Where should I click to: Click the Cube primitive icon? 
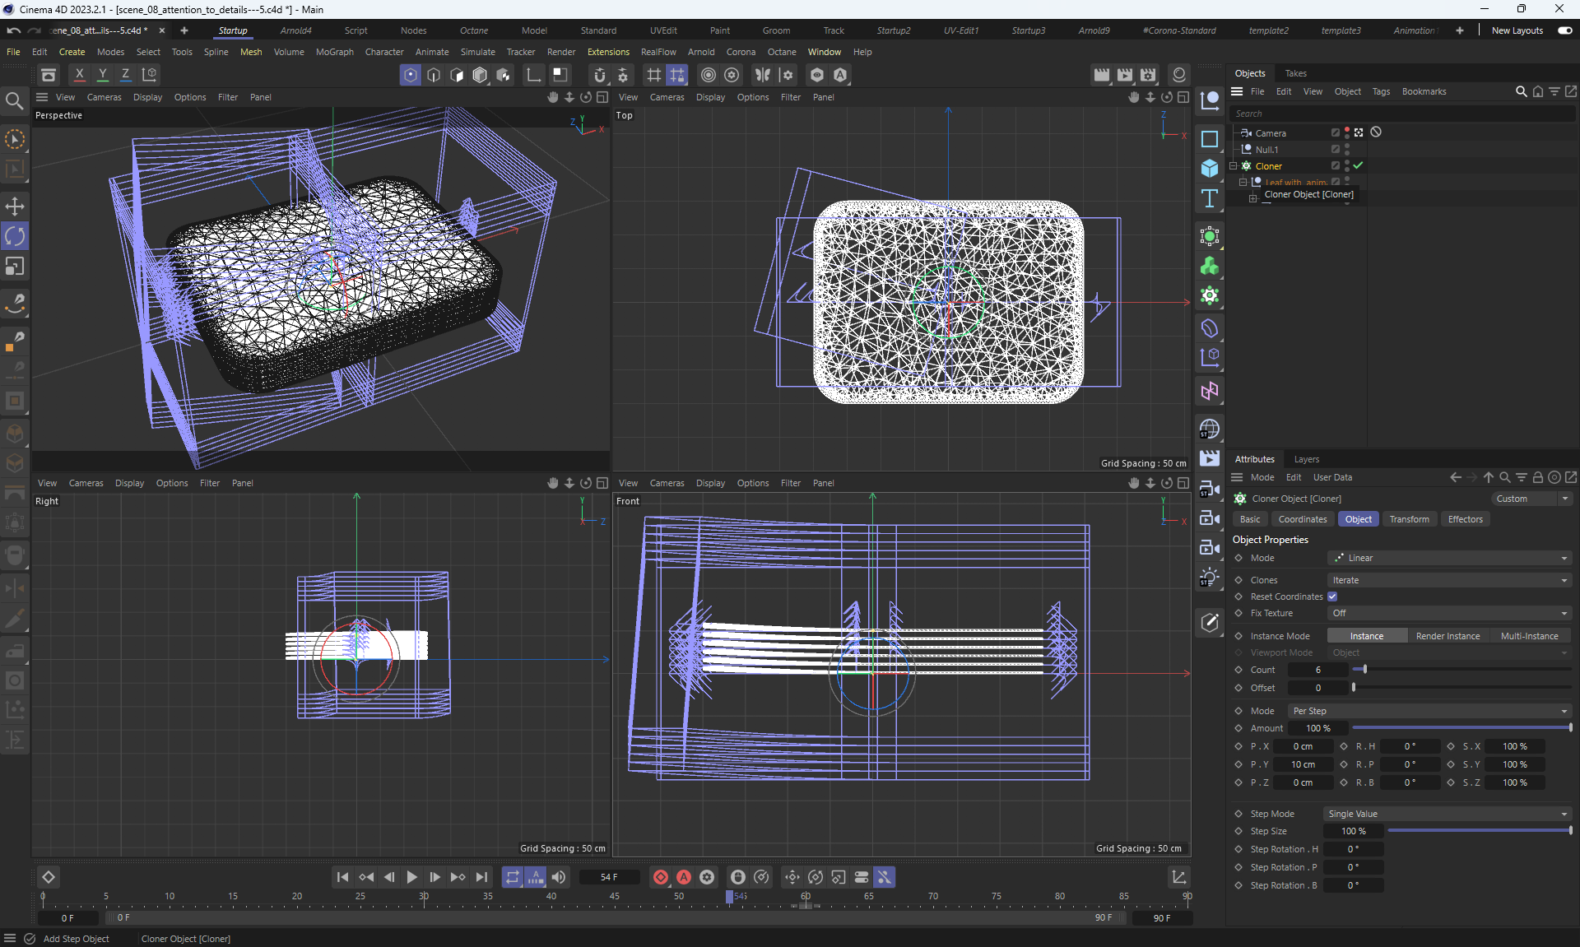point(1209,168)
